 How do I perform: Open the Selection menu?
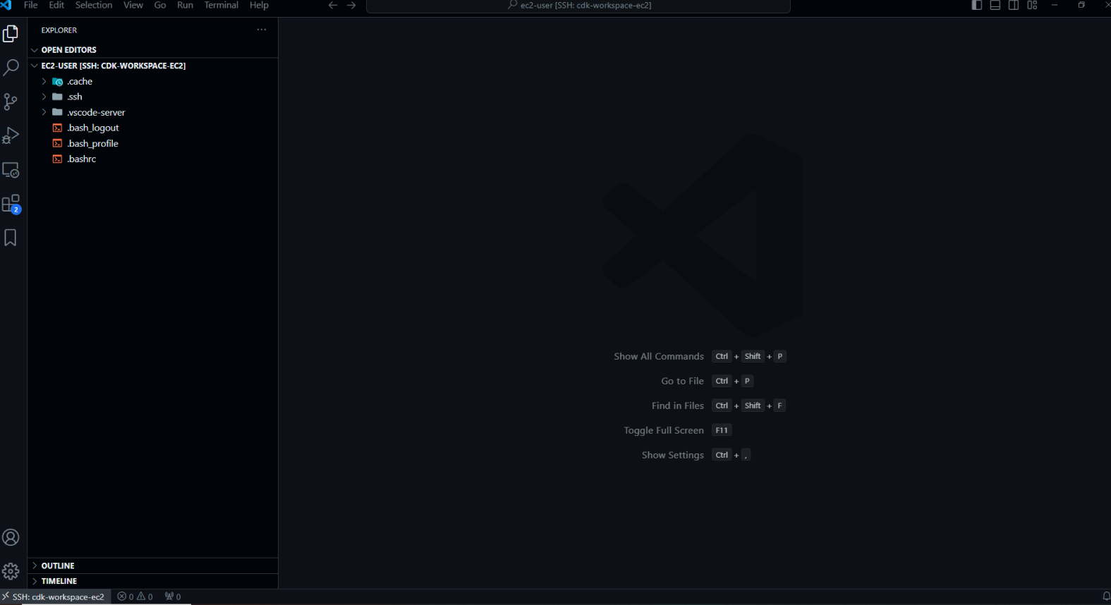tap(94, 5)
